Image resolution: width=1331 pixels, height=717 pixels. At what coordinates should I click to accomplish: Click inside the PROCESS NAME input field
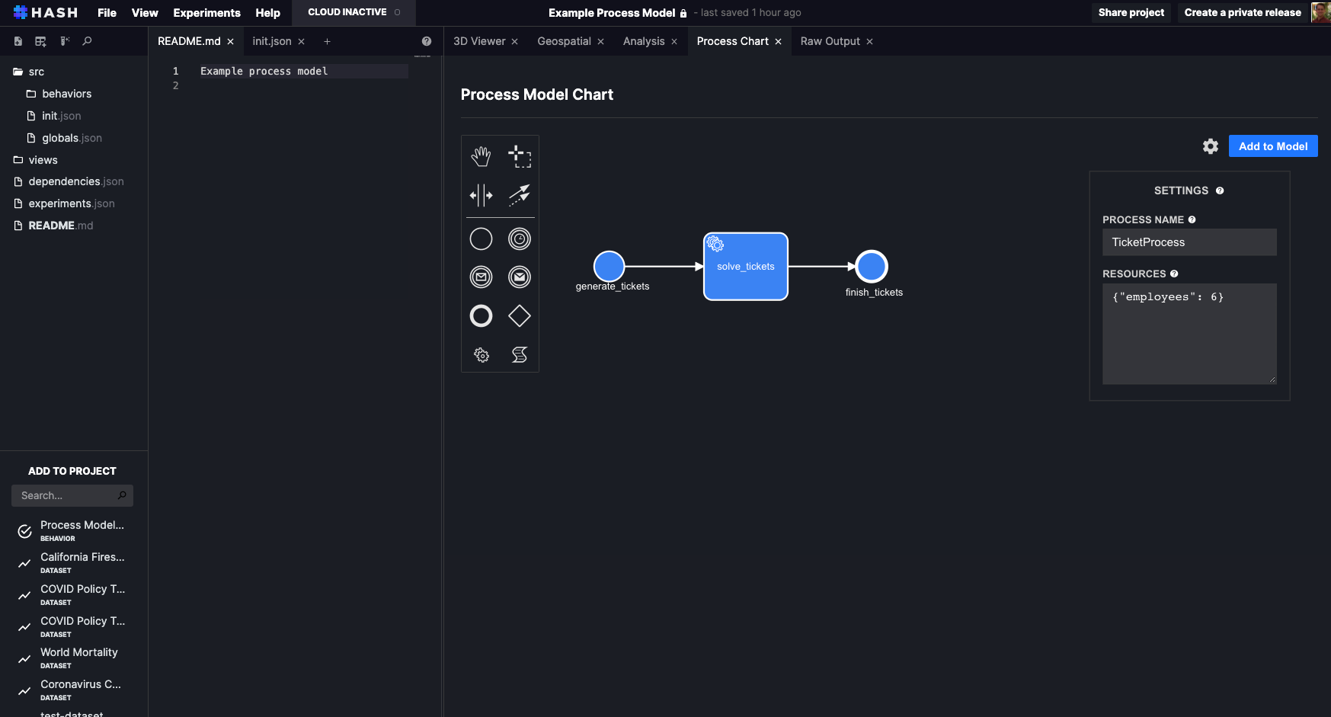(1189, 242)
